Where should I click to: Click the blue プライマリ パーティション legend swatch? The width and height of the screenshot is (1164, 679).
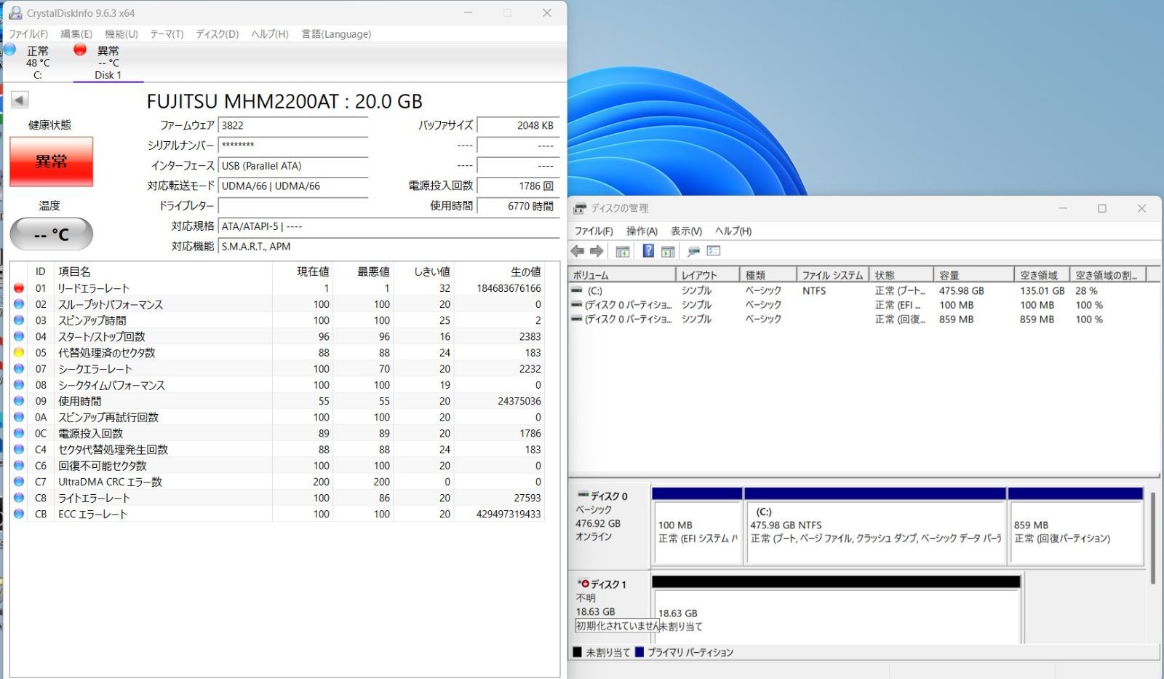pyautogui.click(x=639, y=652)
